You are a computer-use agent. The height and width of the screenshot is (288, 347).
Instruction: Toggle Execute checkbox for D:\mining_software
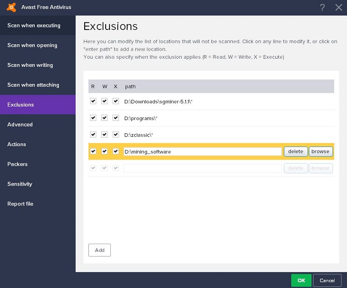116,151
